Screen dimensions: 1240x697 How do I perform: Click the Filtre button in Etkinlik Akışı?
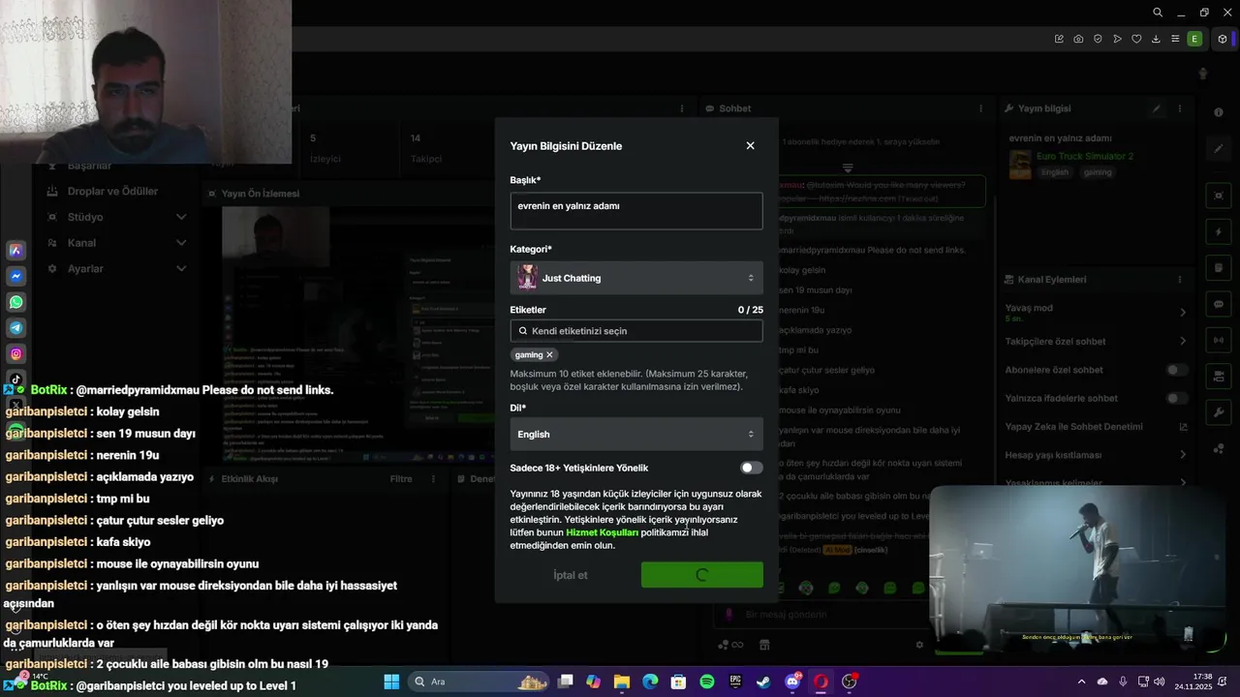(401, 479)
